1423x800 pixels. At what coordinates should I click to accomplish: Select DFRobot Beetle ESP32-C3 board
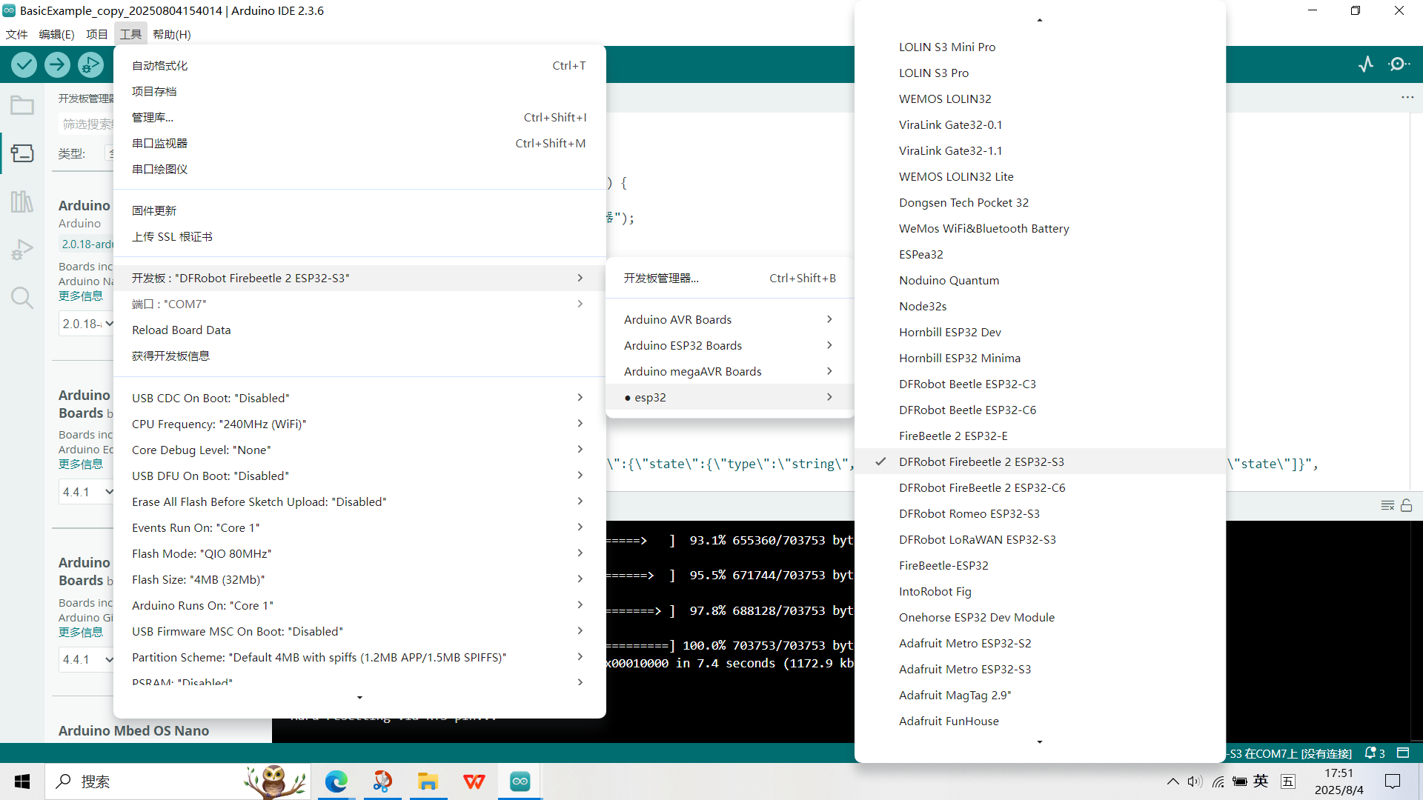pyautogui.click(x=1040, y=384)
